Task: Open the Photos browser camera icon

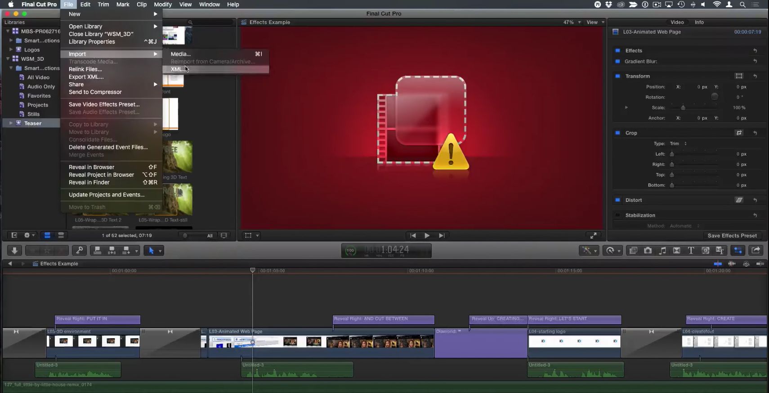Action: coord(648,250)
